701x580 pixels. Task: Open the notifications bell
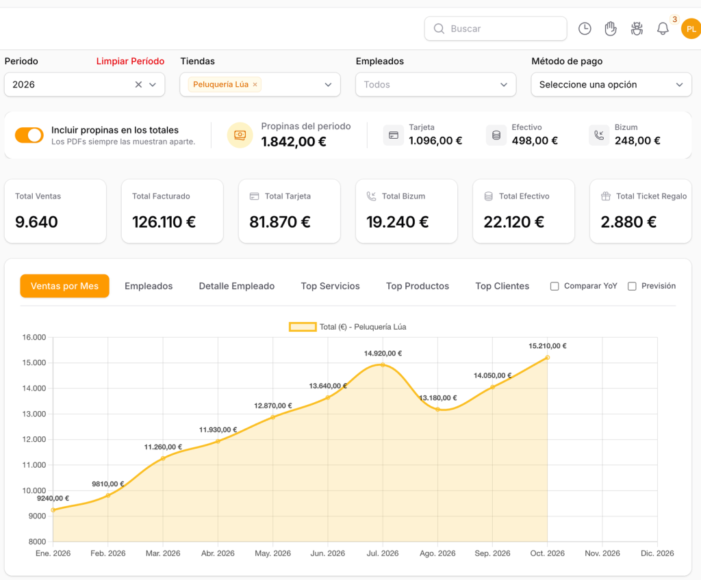[x=663, y=29]
